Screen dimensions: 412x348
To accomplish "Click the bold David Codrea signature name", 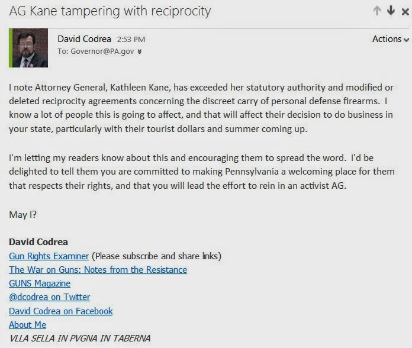I will click(38, 242).
